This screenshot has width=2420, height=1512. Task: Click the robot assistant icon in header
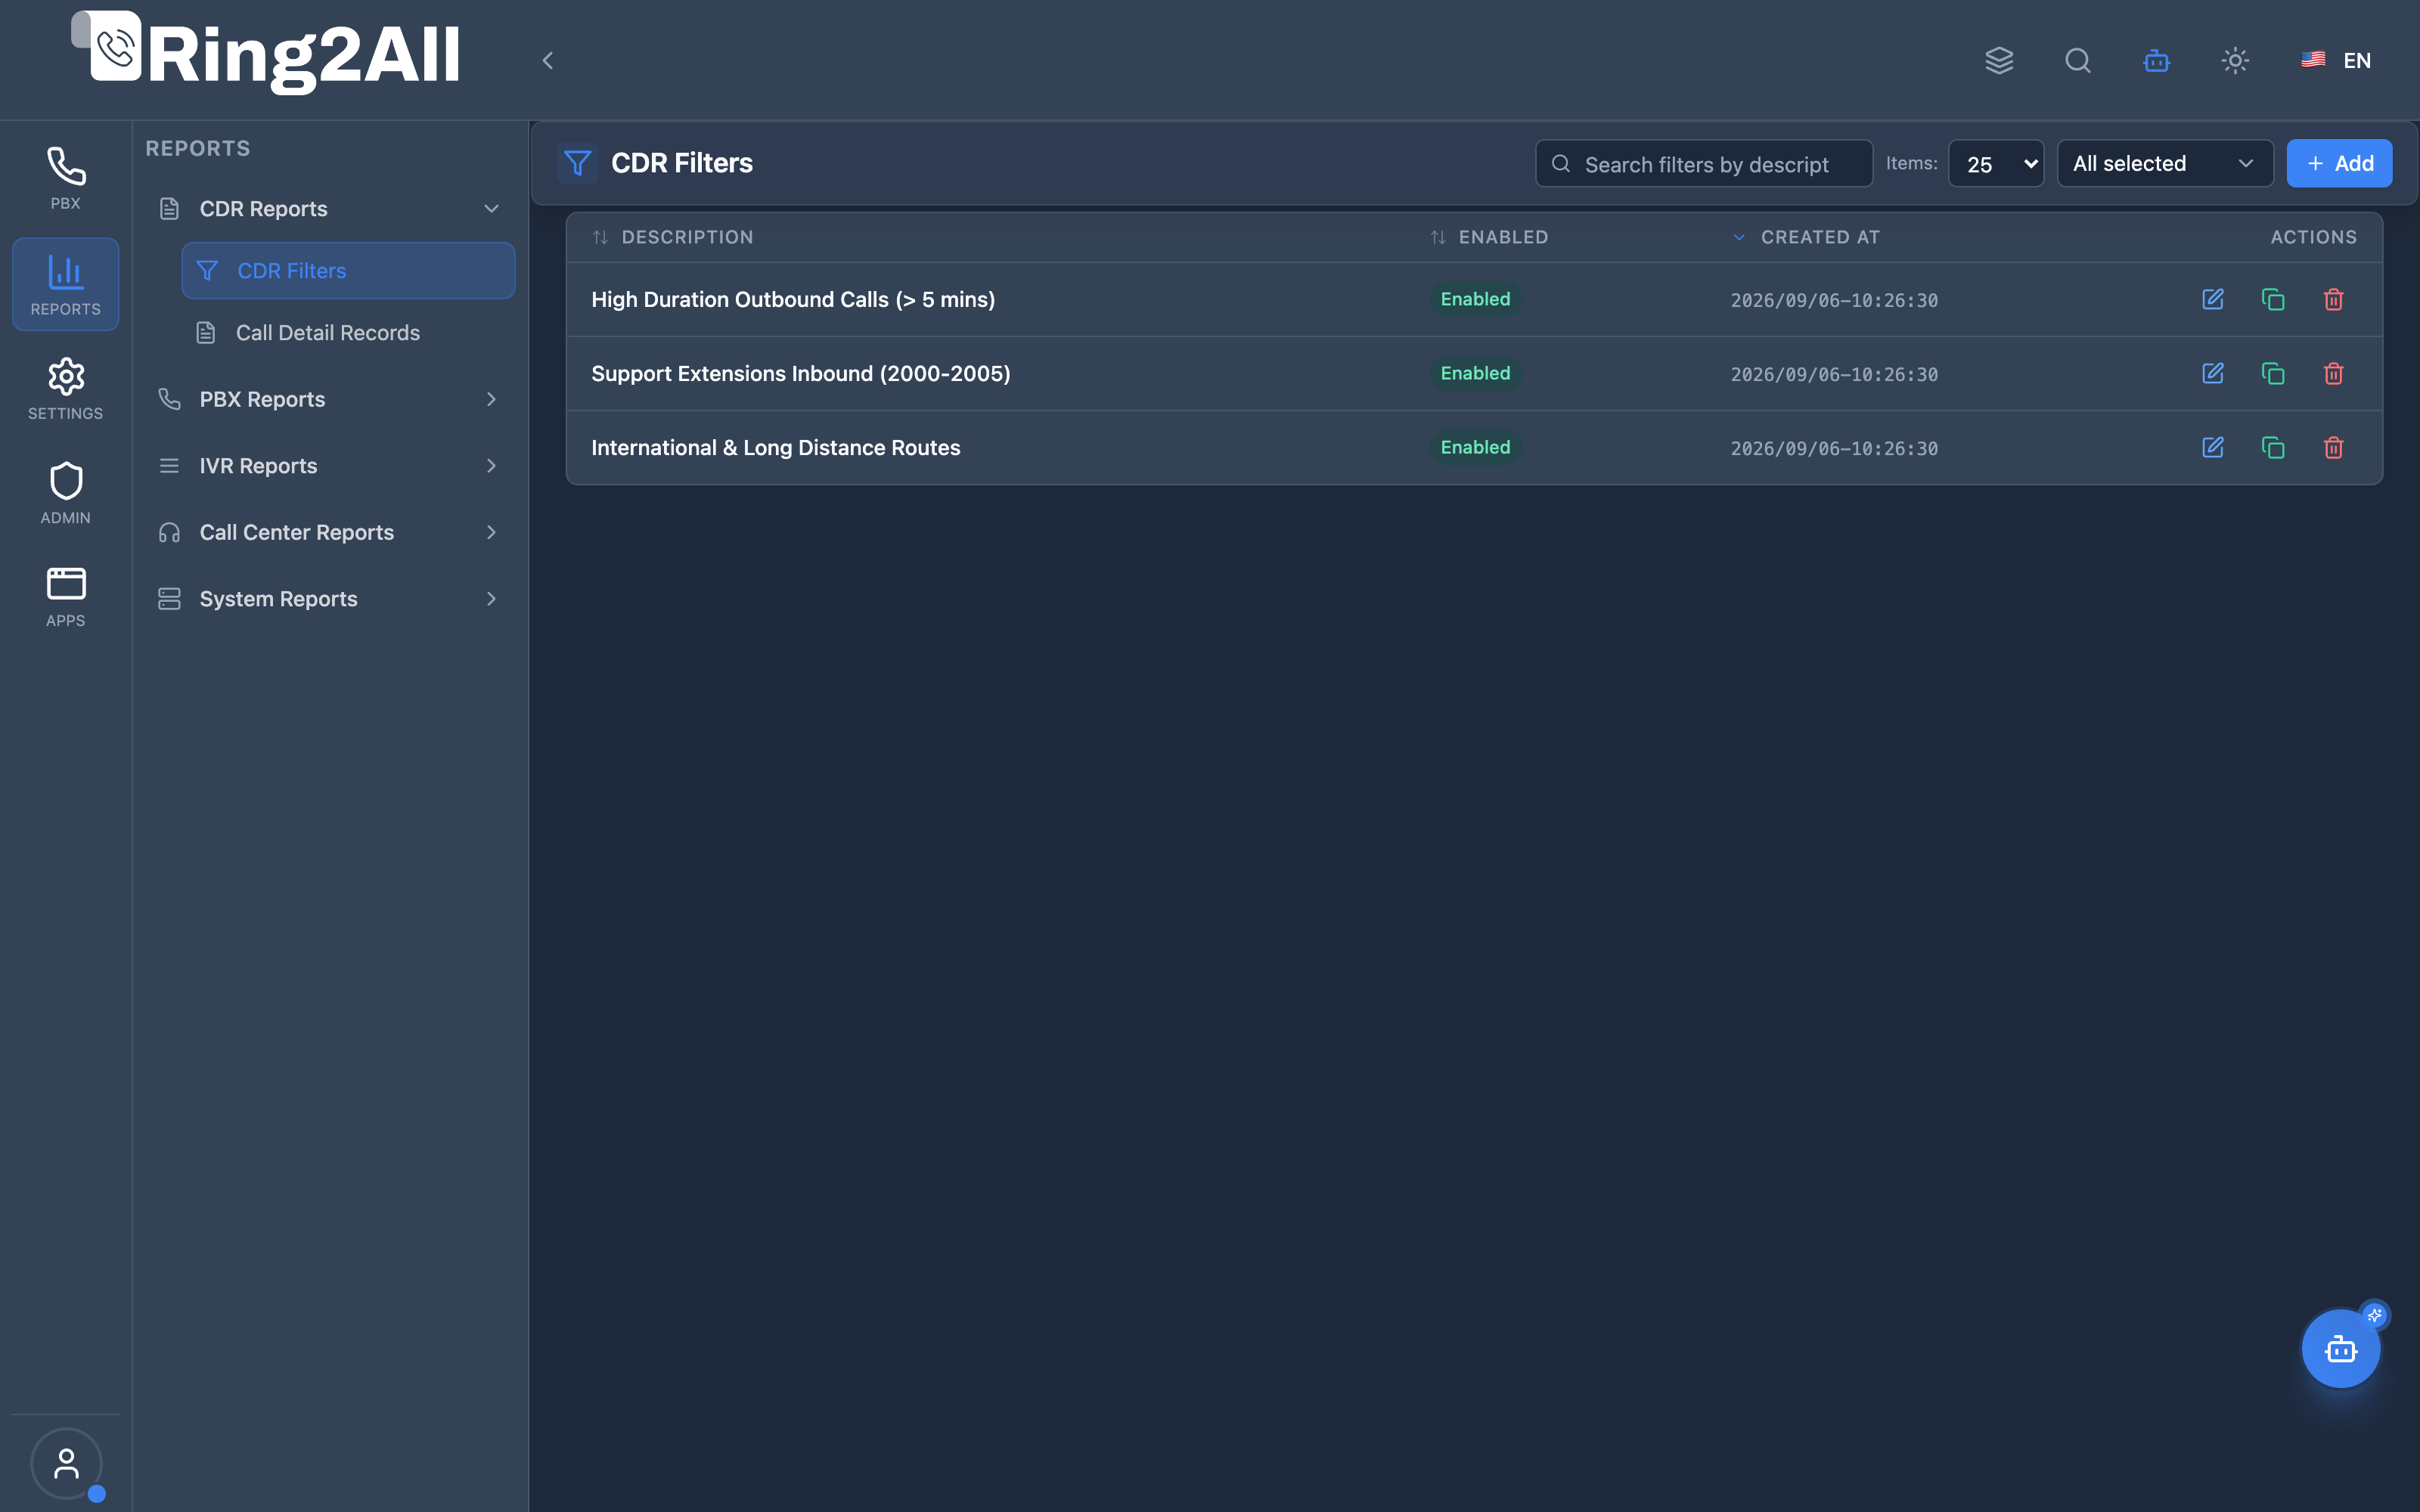pyautogui.click(x=2157, y=60)
